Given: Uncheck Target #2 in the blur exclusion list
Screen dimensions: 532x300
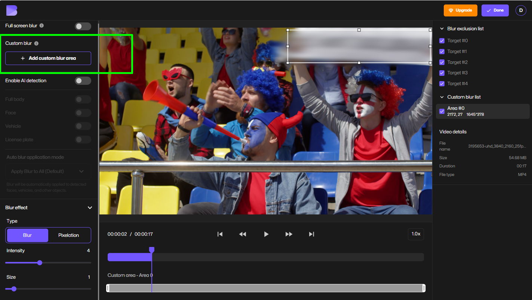Looking at the screenshot, I should (x=442, y=62).
